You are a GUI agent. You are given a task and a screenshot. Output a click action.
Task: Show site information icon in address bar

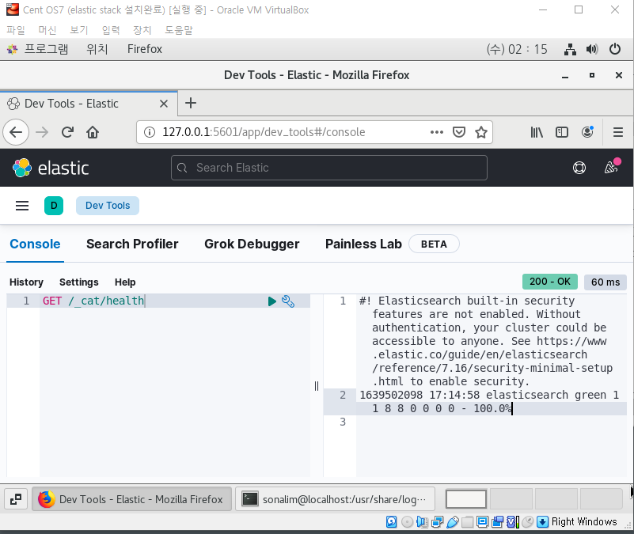point(150,132)
